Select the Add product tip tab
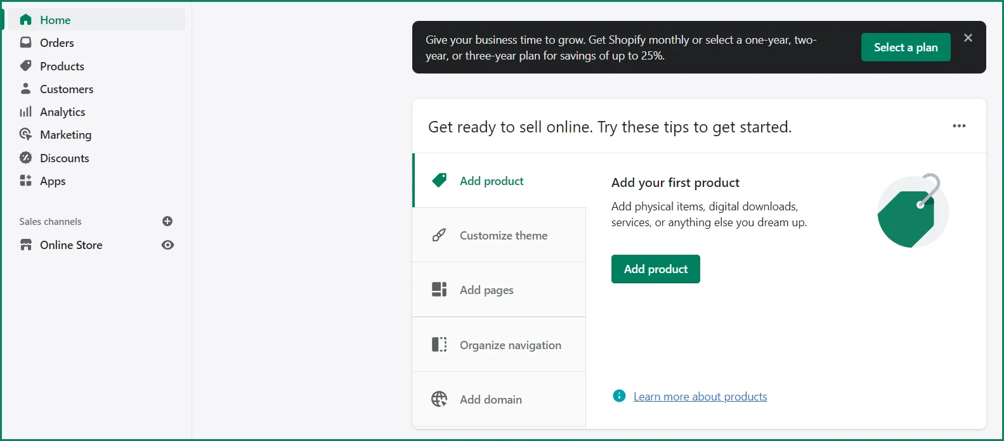The image size is (1004, 441). [499, 181]
